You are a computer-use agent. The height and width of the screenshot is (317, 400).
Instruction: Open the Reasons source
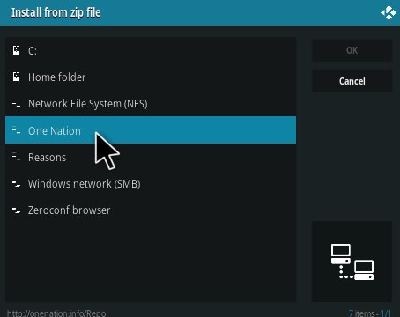point(151,157)
